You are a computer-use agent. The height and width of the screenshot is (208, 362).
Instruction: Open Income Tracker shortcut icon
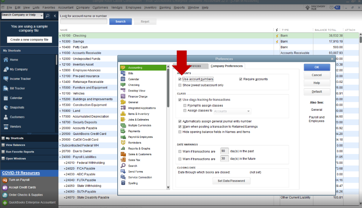tap(6, 79)
